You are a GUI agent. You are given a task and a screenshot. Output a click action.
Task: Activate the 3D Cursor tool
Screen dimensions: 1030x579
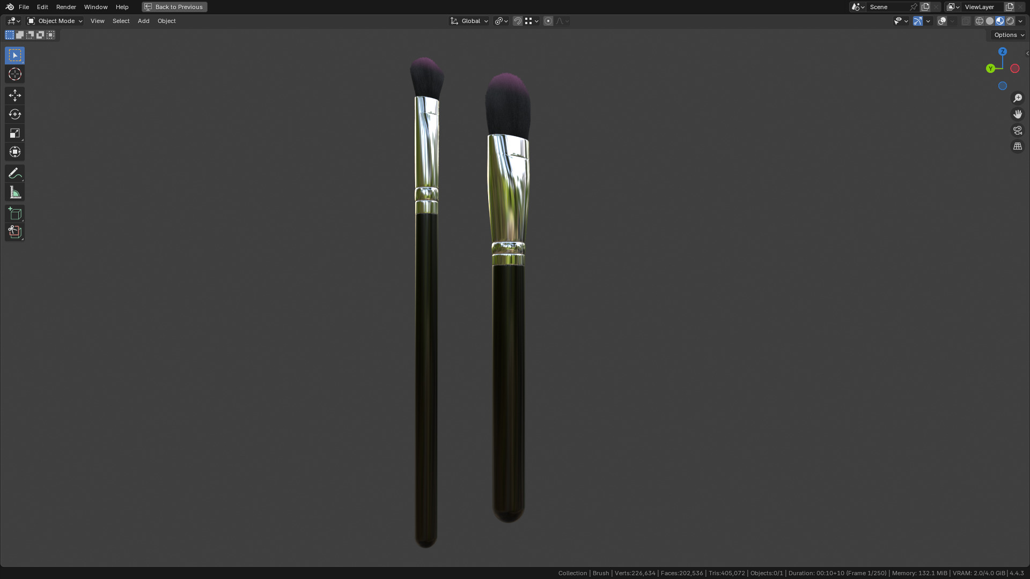pos(14,74)
